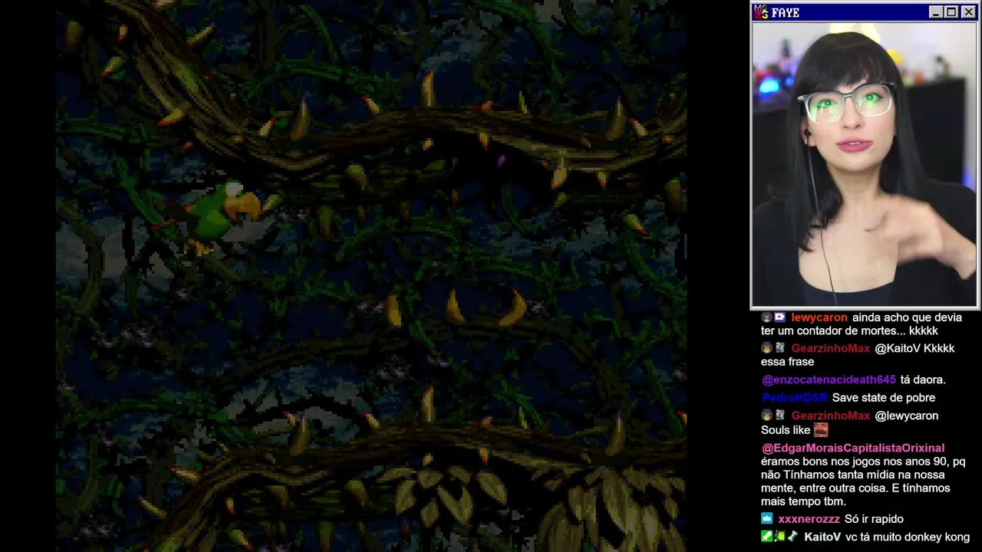Open the @EdgarMoraisCapitalistaOrixinal username
The width and height of the screenshot is (982, 552).
point(852,448)
